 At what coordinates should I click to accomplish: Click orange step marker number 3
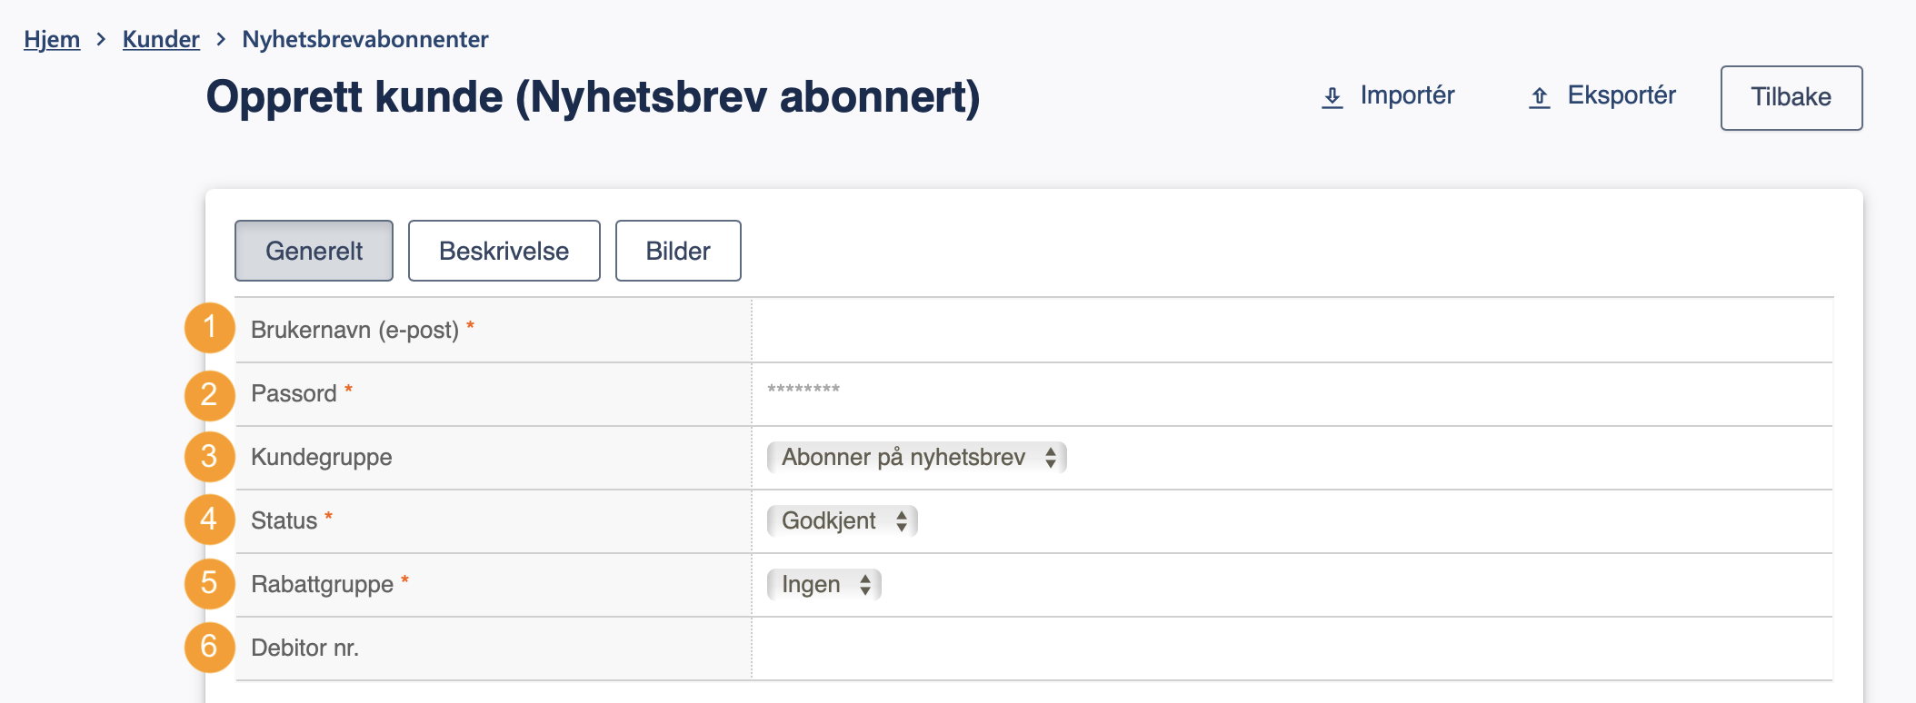(x=209, y=456)
